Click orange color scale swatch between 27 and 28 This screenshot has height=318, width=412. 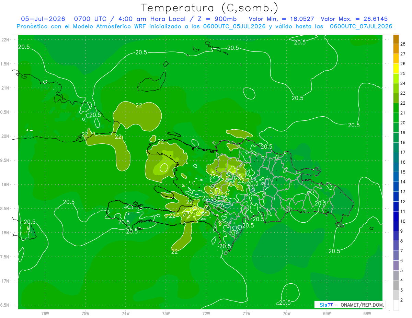click(396, 49)
